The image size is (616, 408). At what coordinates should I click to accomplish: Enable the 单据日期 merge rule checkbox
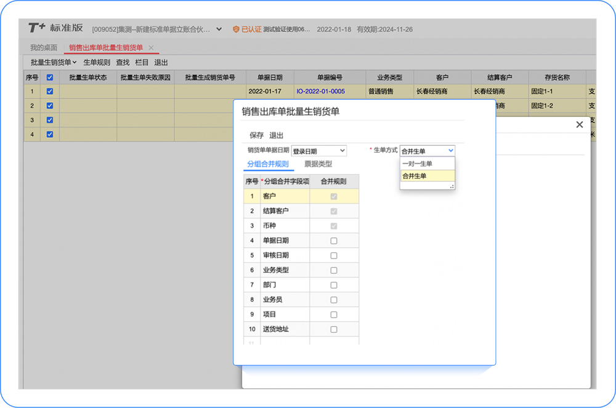coord(334,241)
